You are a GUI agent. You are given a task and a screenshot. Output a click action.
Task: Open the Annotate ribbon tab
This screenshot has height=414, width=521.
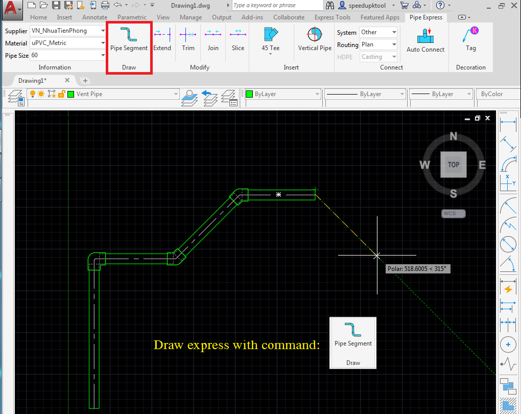(x=94, y=17)
